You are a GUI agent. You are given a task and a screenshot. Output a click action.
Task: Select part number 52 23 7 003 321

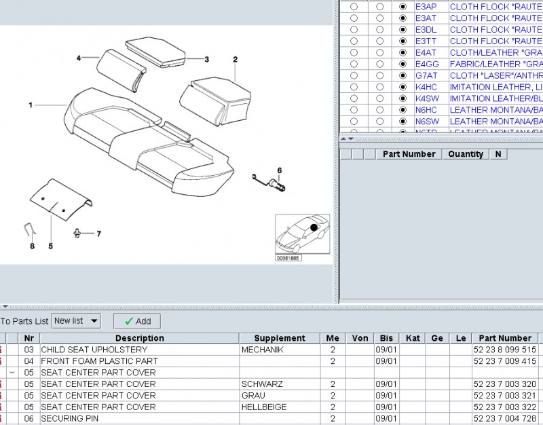pyautogui.click(x=504, y=396)
